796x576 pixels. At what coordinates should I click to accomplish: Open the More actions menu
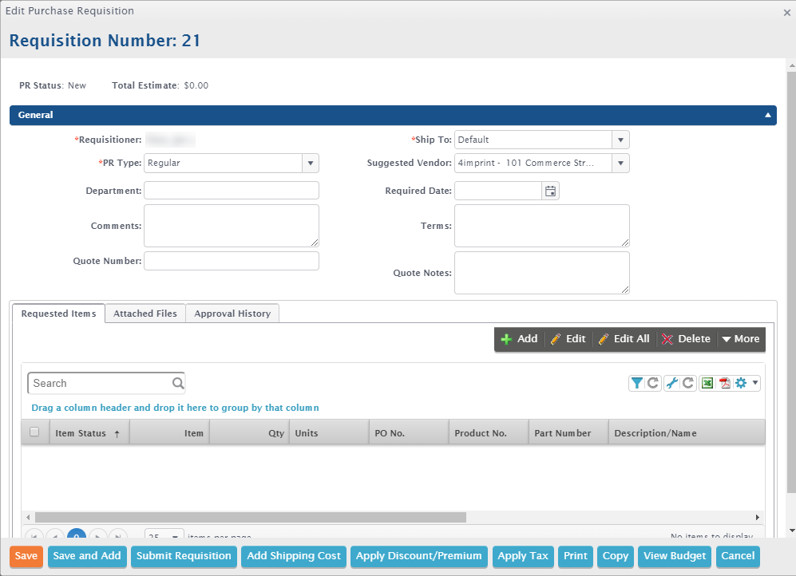point(740,339)
